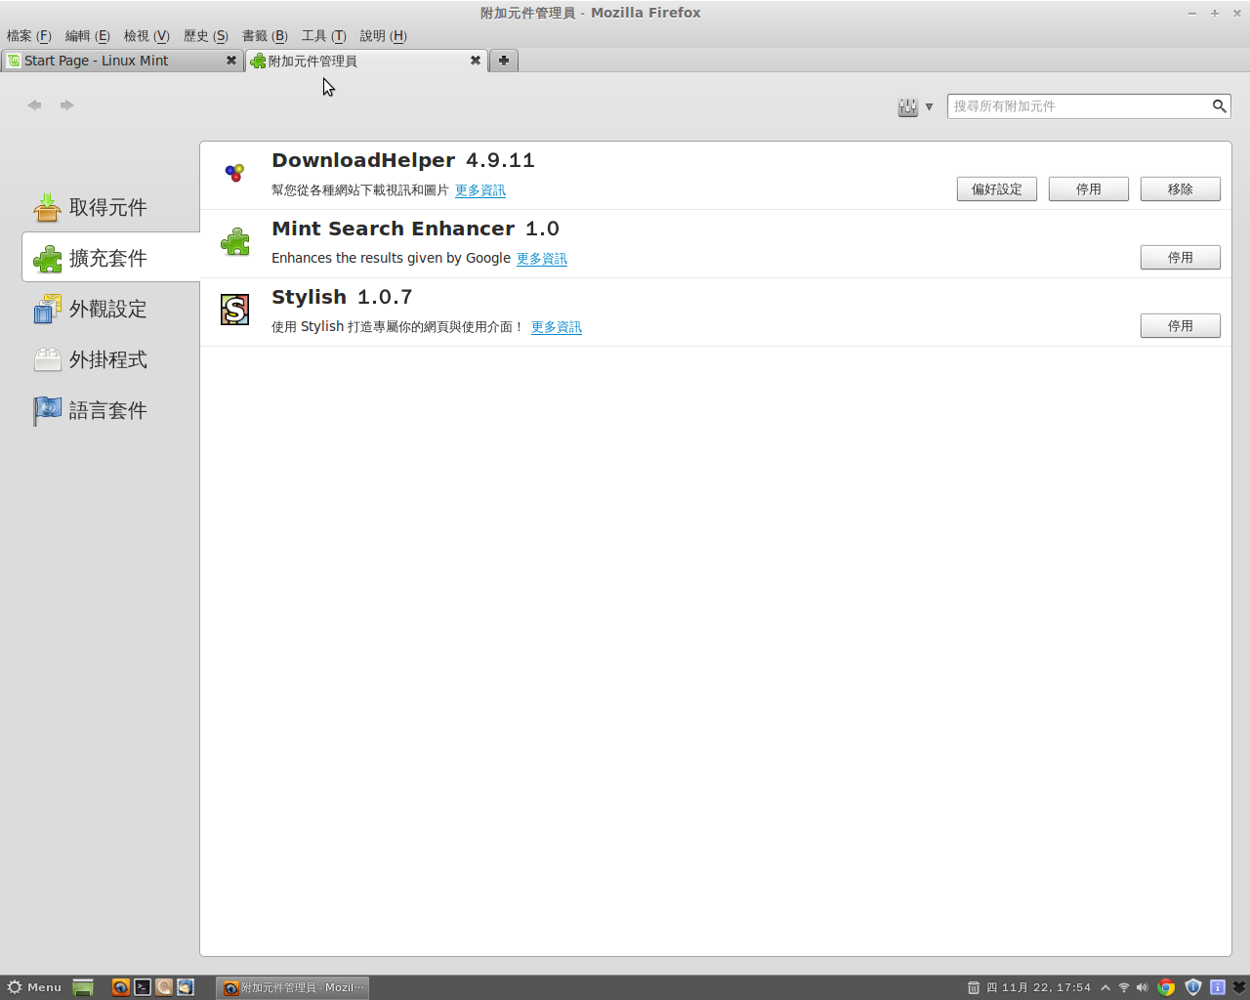Open the 工具 (T) menu
Image resolution: width=1250 pixels, height=1000 pixels.
[324, 36]
